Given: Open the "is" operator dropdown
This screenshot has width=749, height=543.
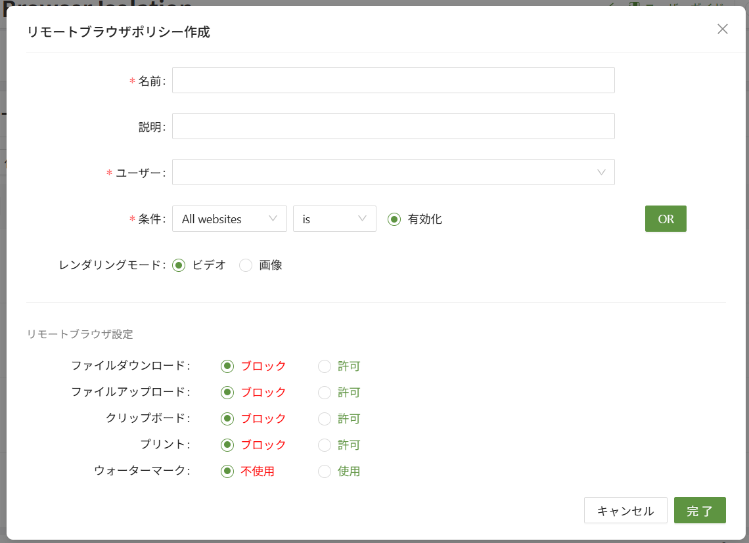Looking at the screenshot, I should point(334,219).
